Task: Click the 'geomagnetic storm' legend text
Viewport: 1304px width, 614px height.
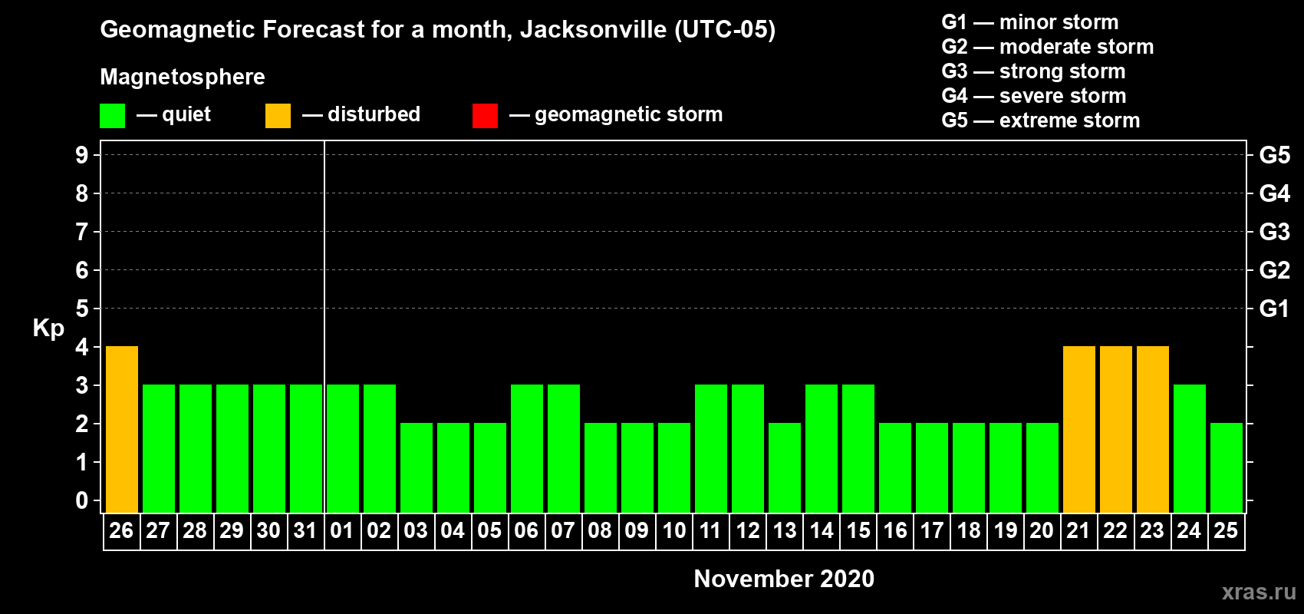Action: [x=629, y=115]
